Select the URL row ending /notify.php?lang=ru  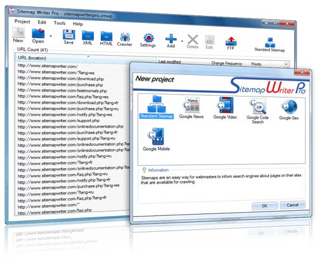65,157
